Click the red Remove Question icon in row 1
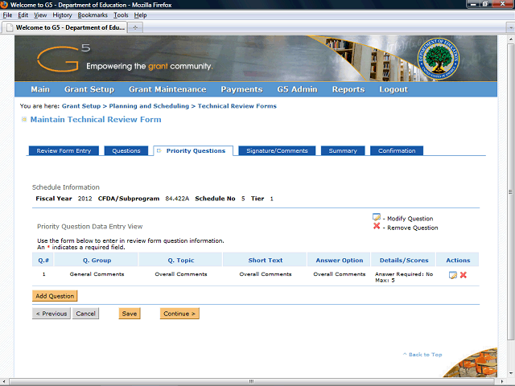The image size is (515, 386). [x=463, y=275]
